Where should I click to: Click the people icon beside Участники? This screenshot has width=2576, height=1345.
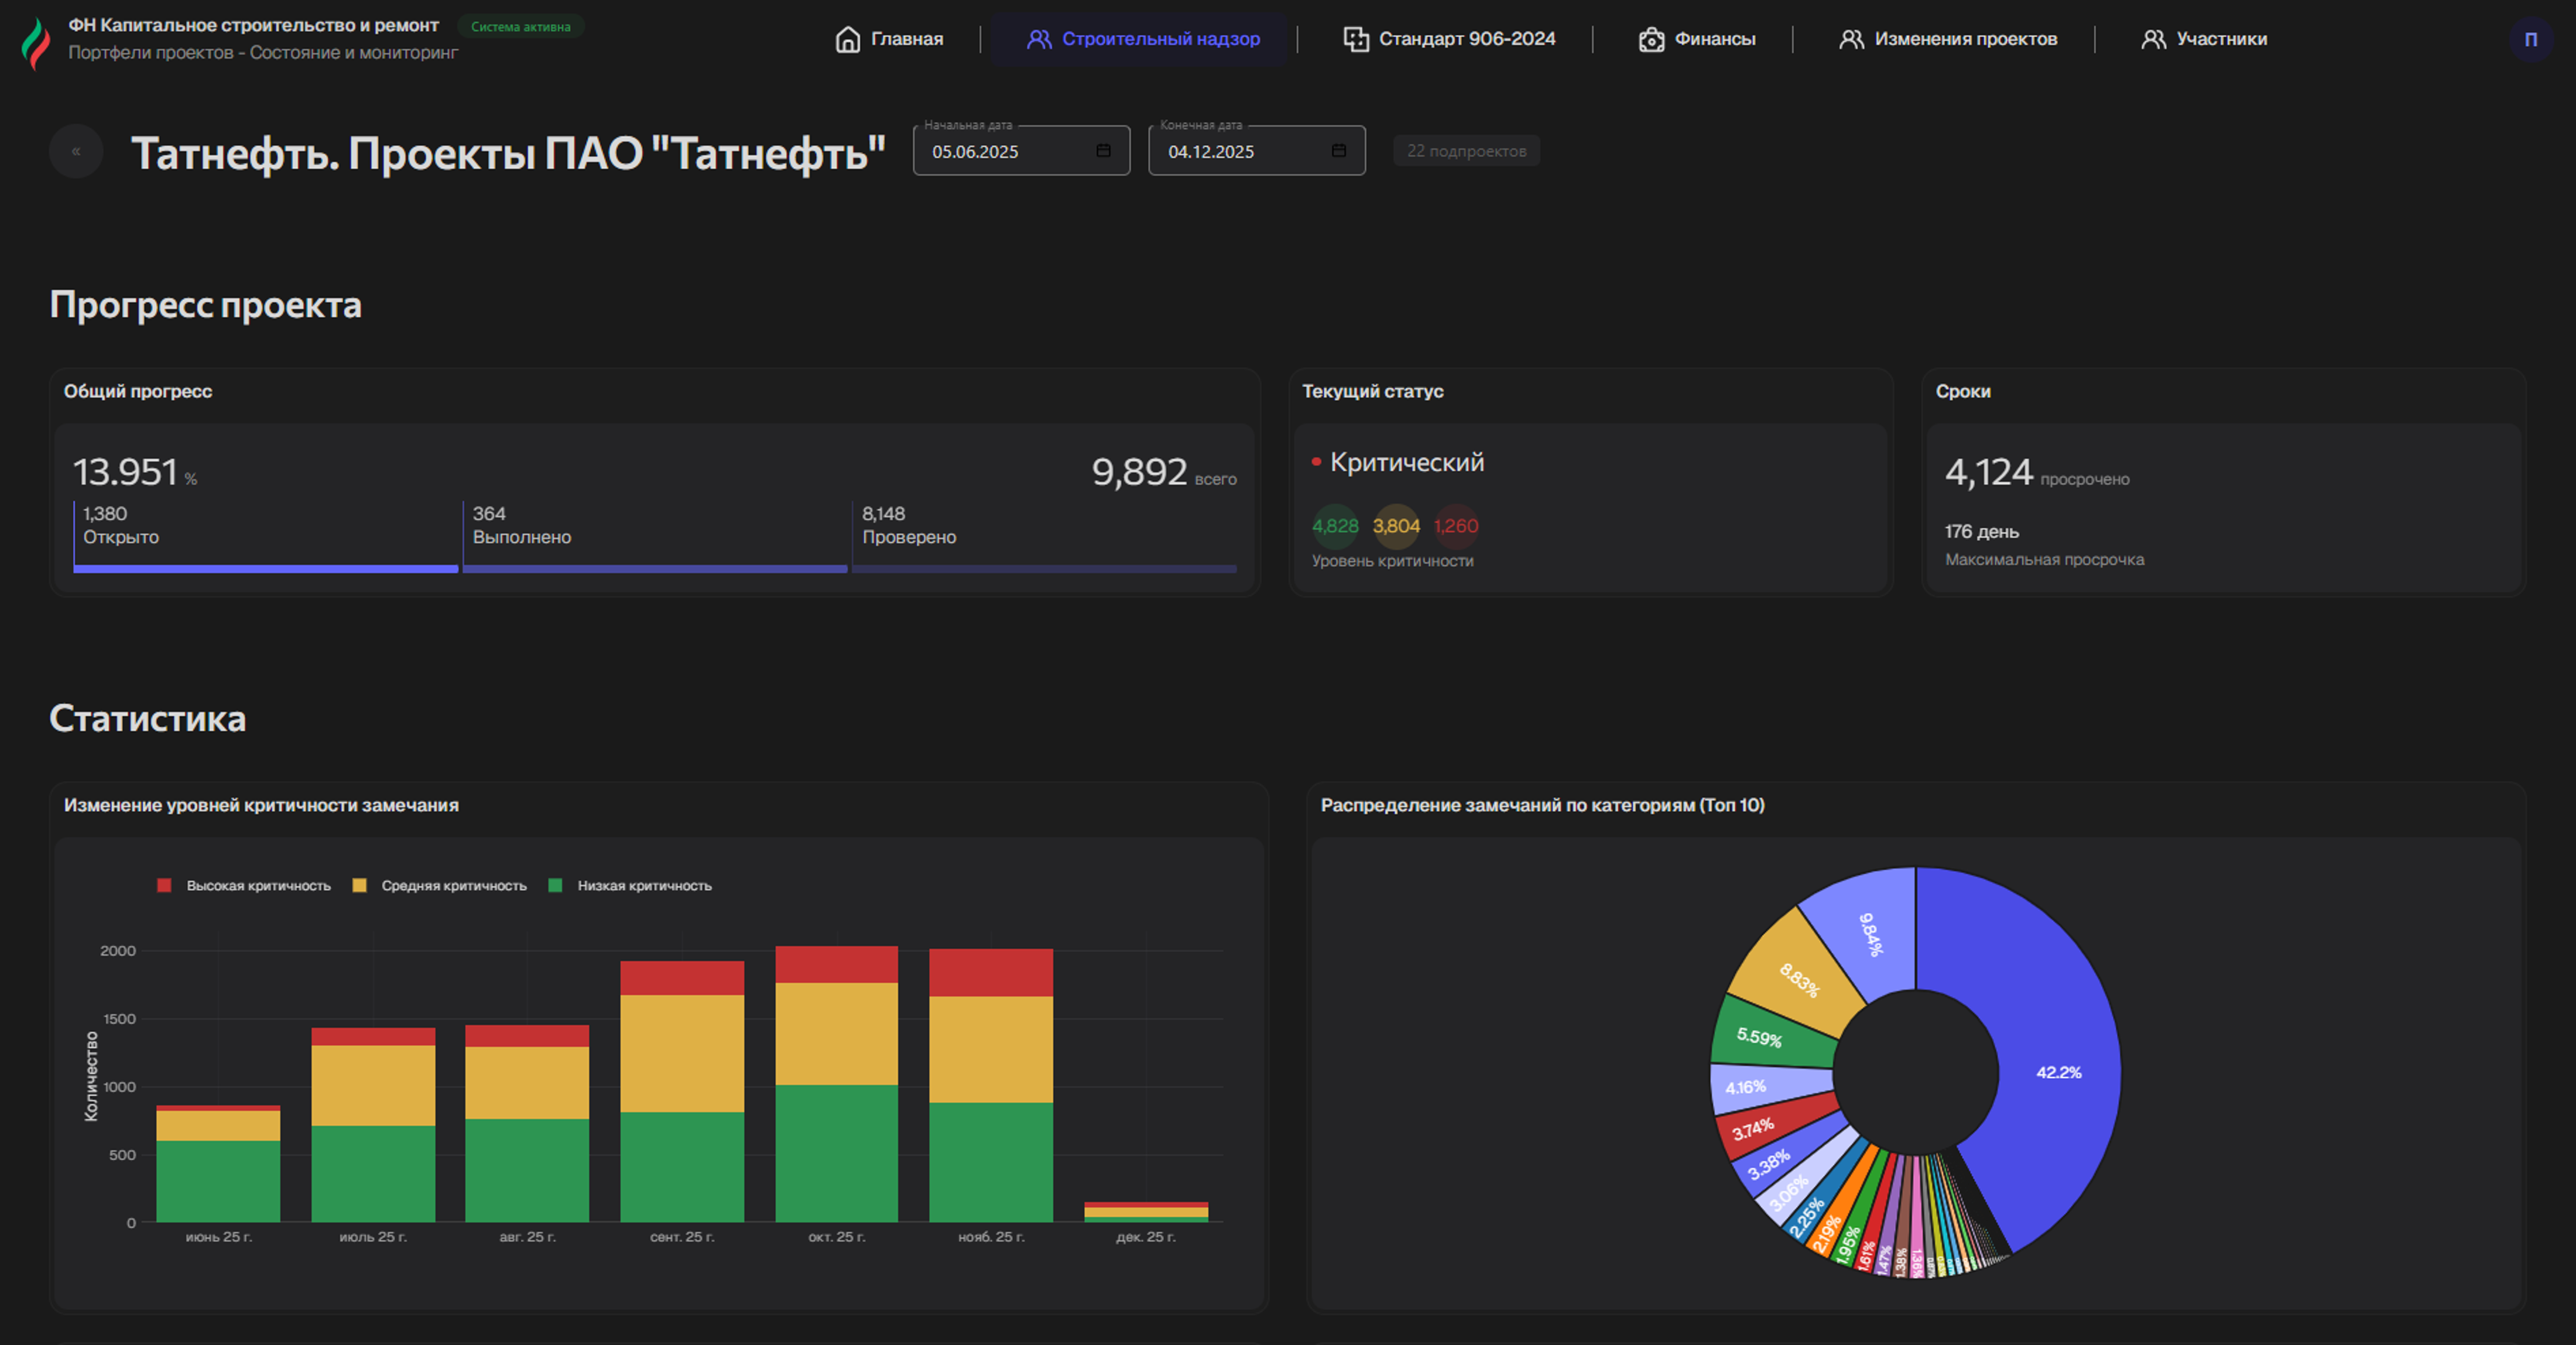2153,39
